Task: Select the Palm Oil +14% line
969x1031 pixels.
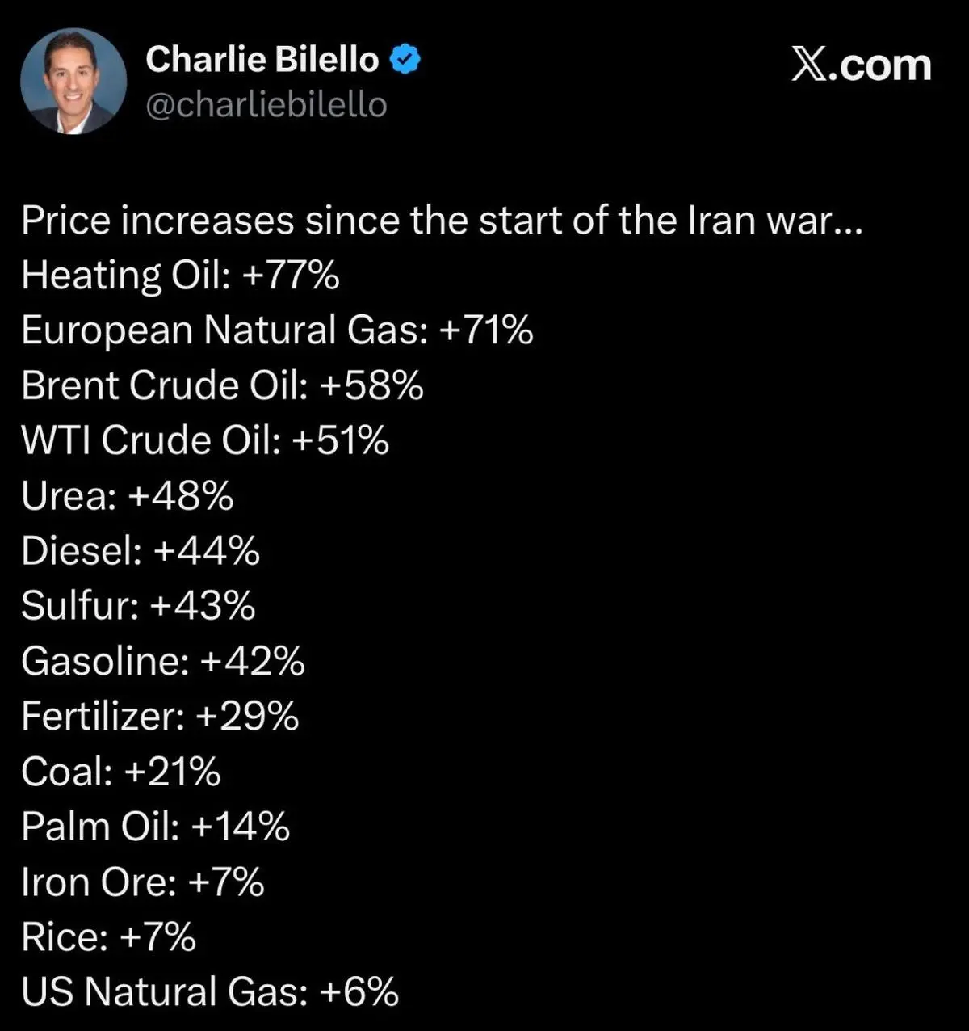Action: (156, 827)
